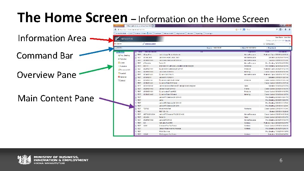The image size is (304, 171).
Task: Click document icon of TEST 123 row
Action: coord(136,111)
